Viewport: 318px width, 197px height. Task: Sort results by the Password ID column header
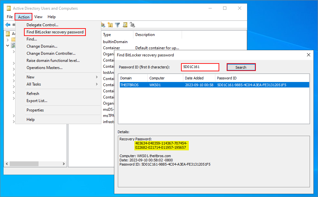point(262,78)
